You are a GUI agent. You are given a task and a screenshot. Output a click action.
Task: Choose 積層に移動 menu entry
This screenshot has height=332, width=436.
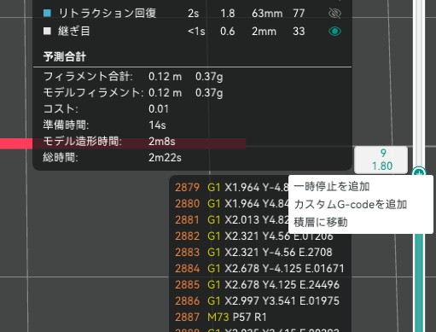tap(321, 222)
